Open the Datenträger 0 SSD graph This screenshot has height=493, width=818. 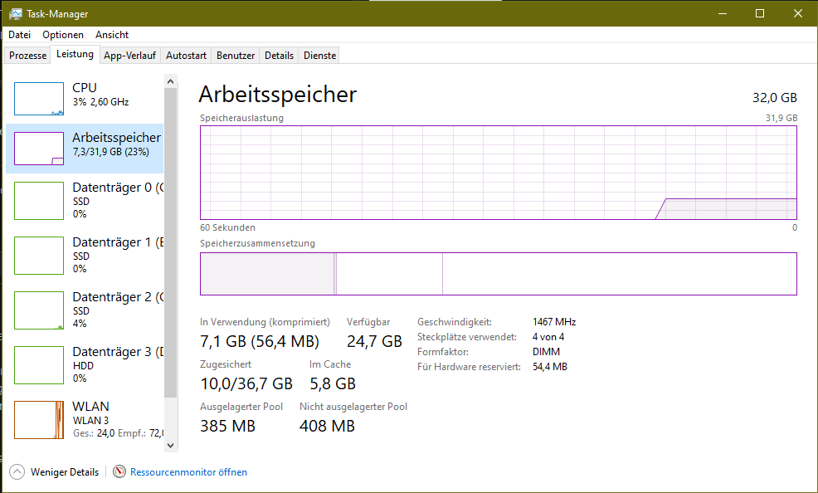(x=39, y=201)
